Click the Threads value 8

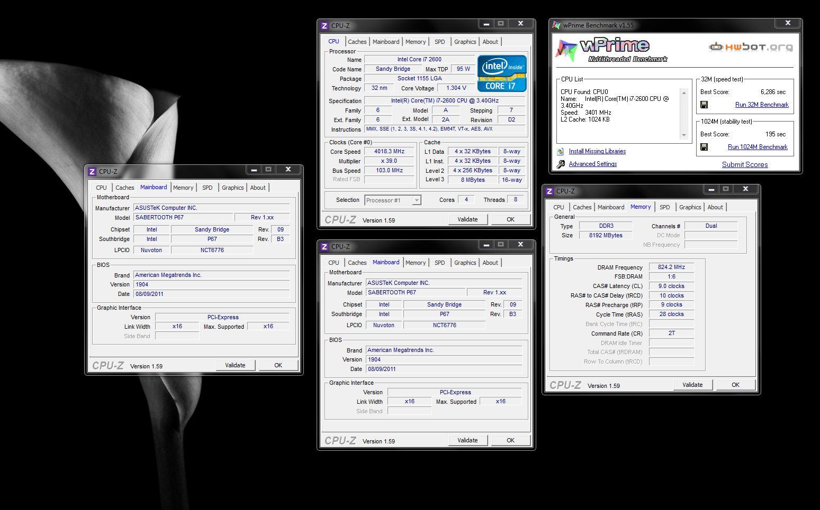516,199
